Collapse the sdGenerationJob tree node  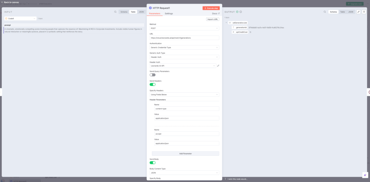(226, 22)
